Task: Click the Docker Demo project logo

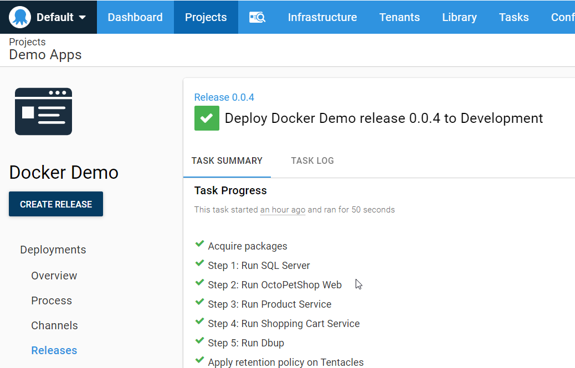Action: (43, 111)
